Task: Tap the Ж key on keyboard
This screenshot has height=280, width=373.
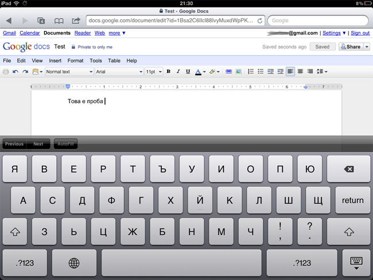Action: tap(133, 231)
